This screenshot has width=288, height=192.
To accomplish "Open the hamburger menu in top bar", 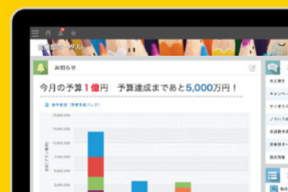I will (35, 33).
